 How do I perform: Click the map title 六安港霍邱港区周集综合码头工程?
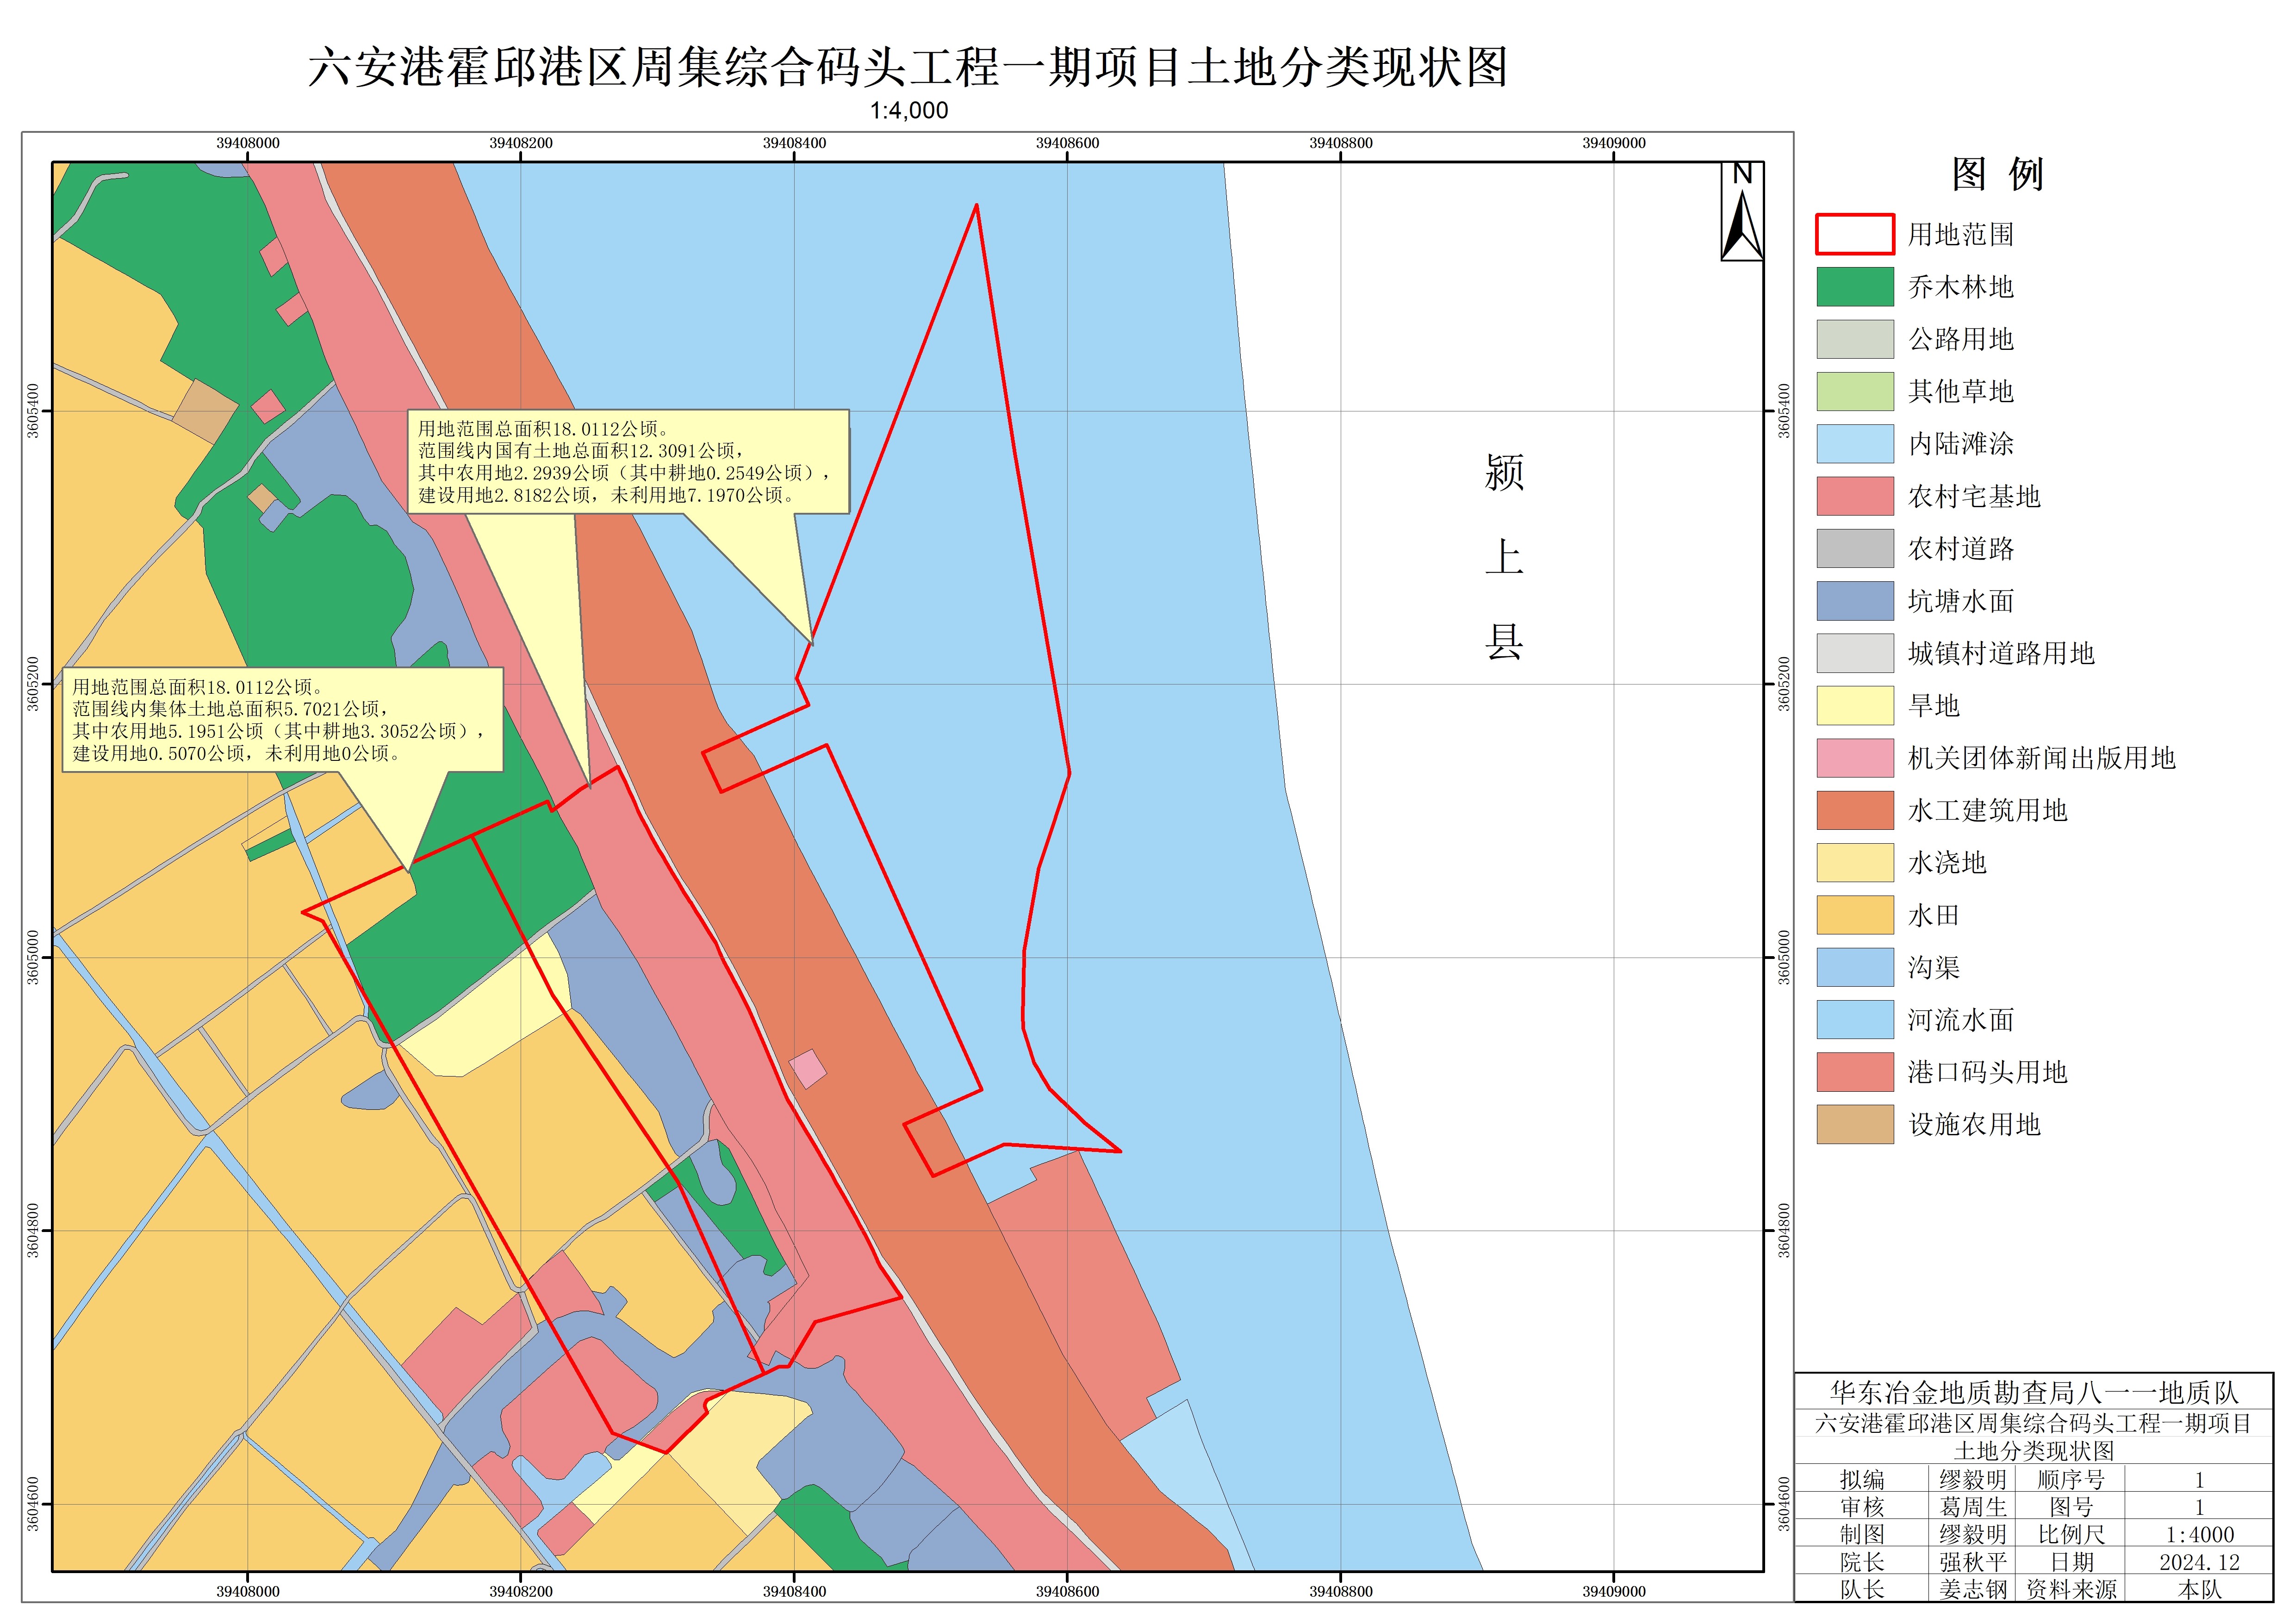pos(907,68)
